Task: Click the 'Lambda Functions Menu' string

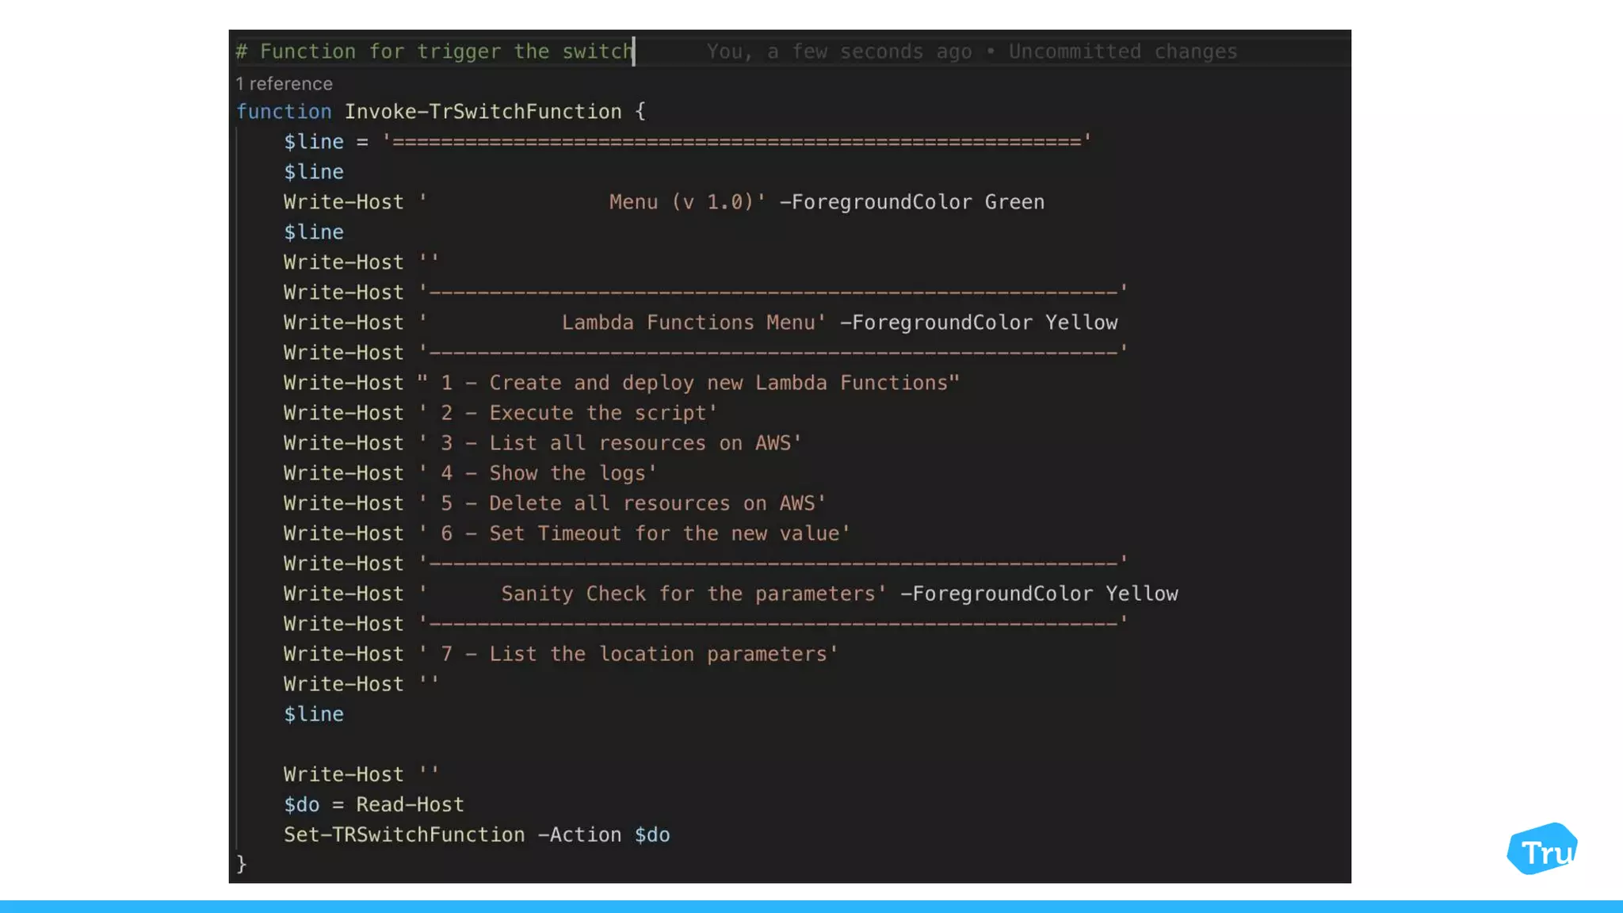Action: 689,323
